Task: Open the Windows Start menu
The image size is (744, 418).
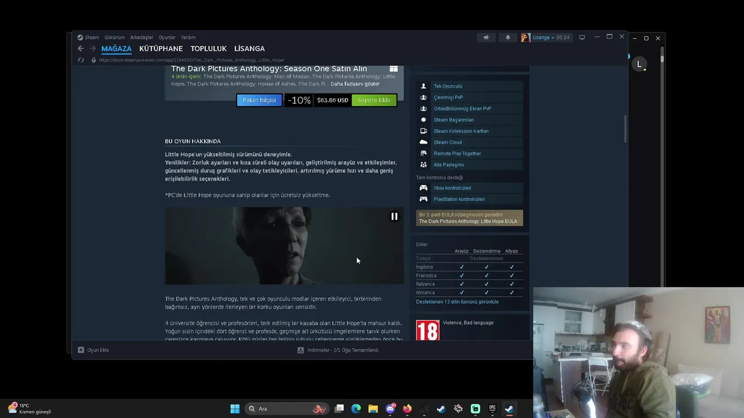Action: point(235,409)
